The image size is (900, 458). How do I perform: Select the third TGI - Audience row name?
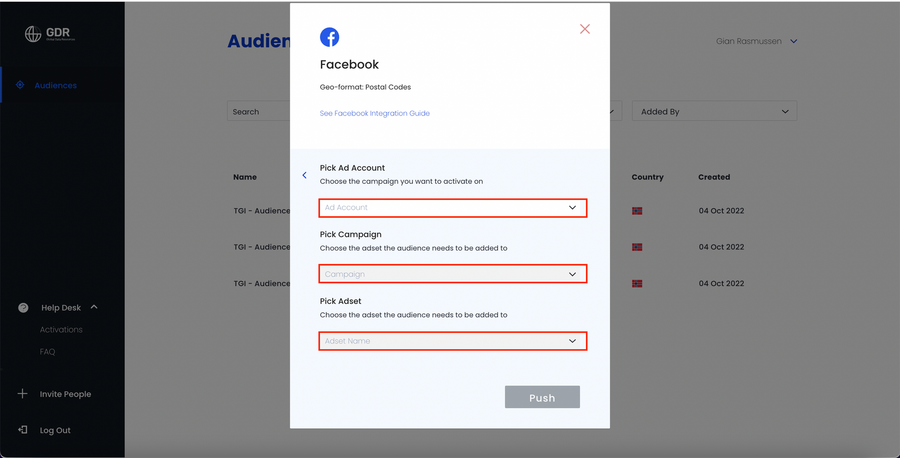pos(262,284)
